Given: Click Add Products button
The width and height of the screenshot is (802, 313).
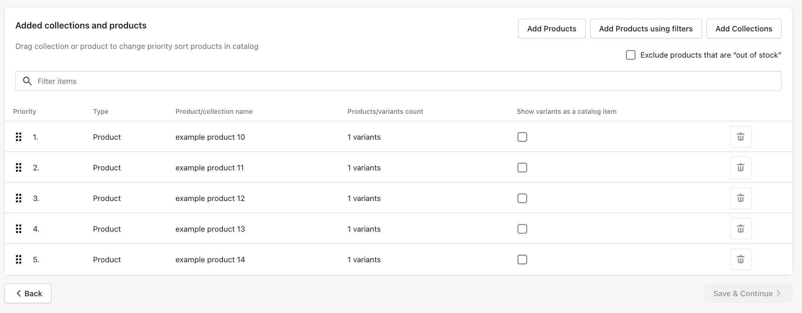Looking at the screenshot, I should (551, 28).
